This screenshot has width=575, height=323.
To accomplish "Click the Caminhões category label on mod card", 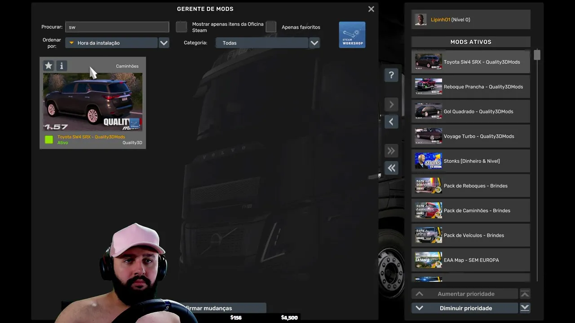I will [x=127, y=66].
